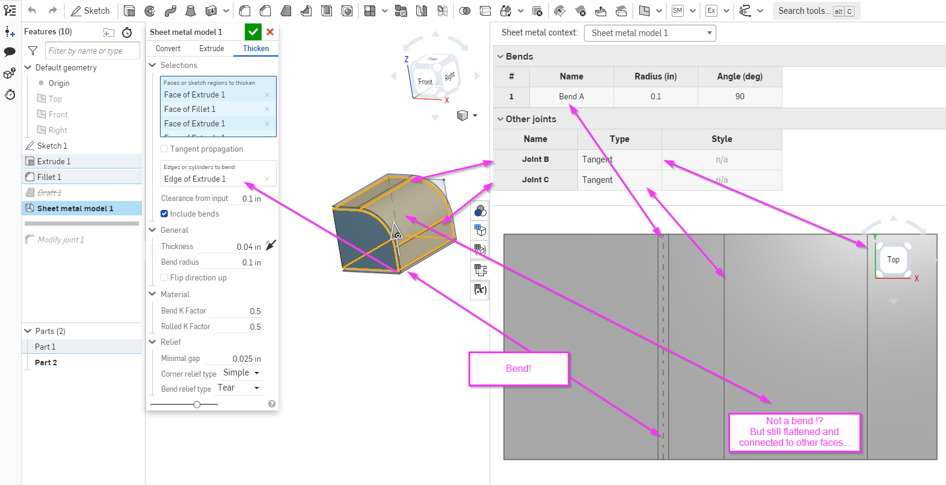Collapse the Selections section
The image size is (946, 485).
(x=153, y=65)
